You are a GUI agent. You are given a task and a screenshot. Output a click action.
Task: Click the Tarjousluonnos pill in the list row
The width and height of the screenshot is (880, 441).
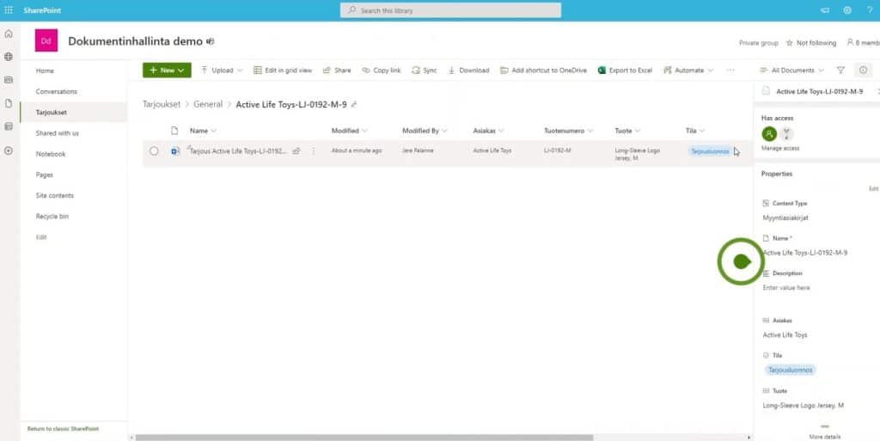click(x=710, y=151)
